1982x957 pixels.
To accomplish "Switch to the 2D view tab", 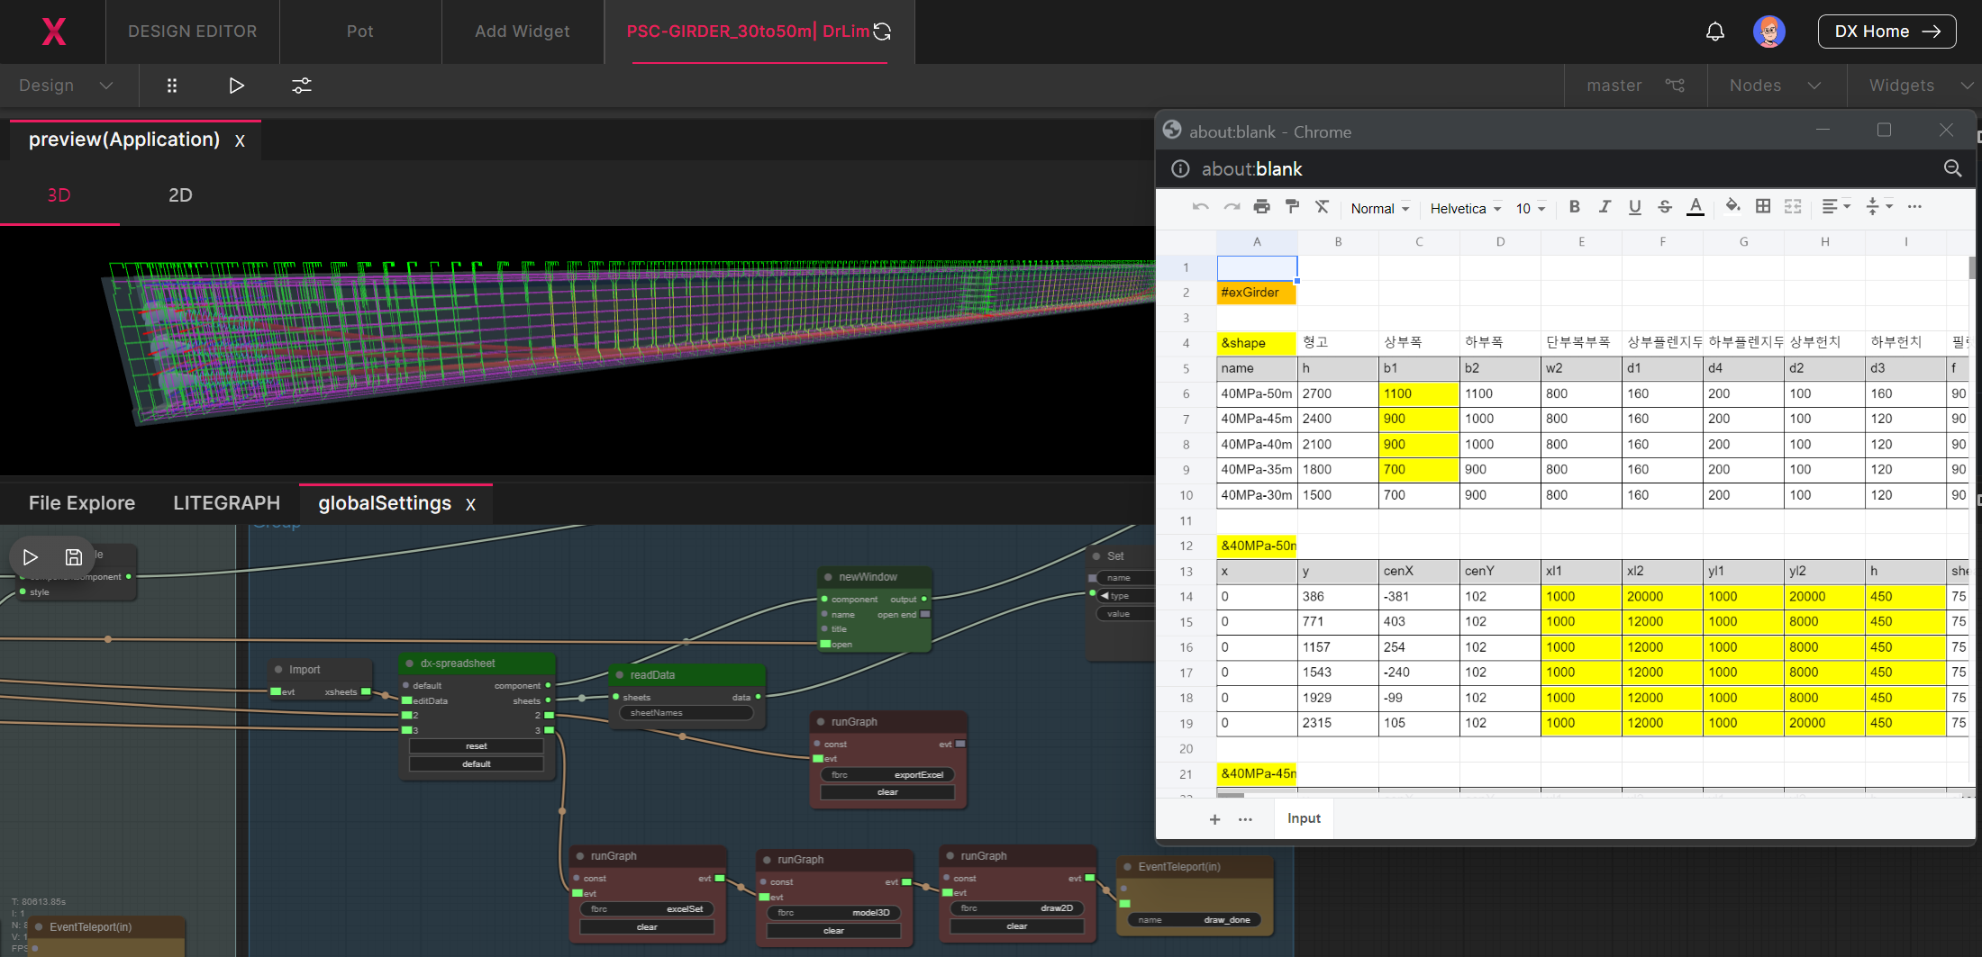I will point(180,195).
